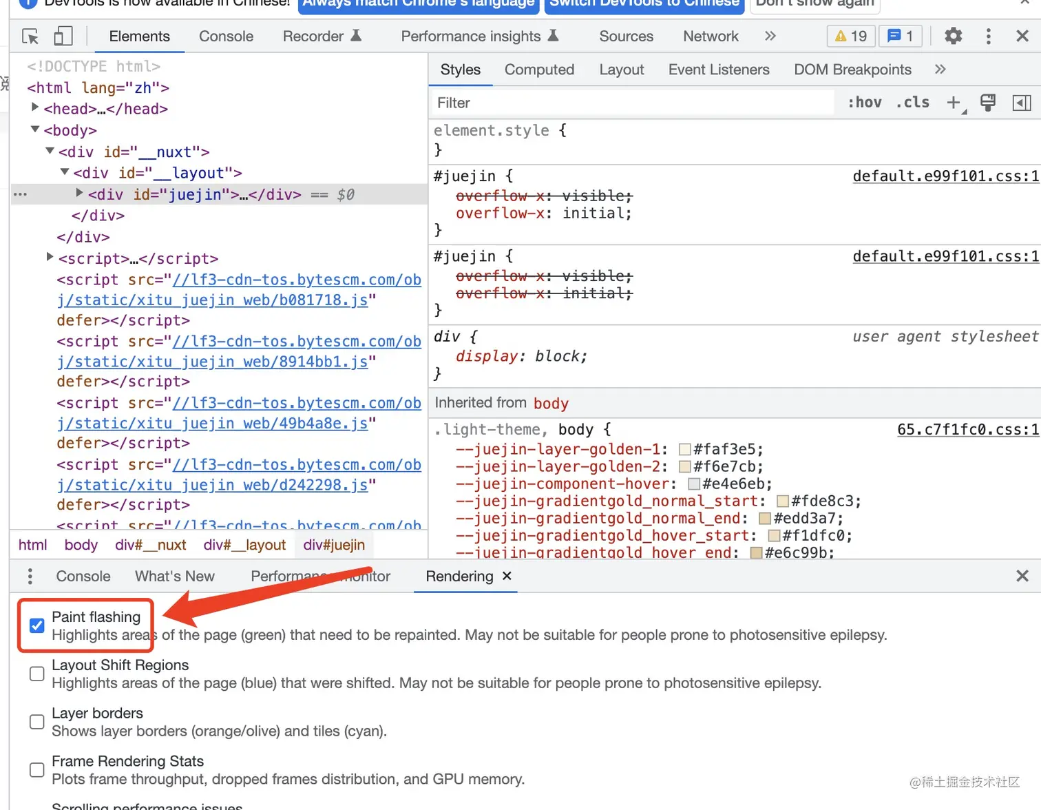Open the first default.e99f101.css:1 source link
1041x810 pixels.
pos(945,176)
